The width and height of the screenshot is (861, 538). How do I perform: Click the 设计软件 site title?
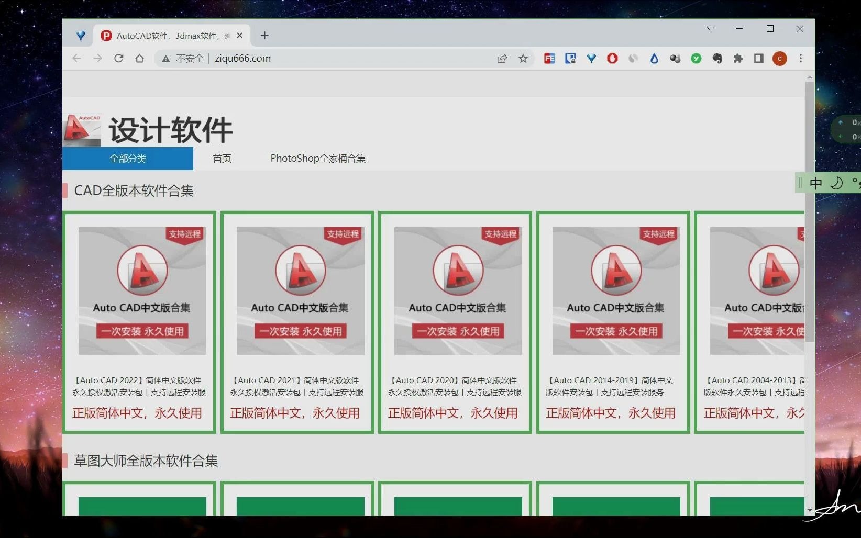coord(171,130)
